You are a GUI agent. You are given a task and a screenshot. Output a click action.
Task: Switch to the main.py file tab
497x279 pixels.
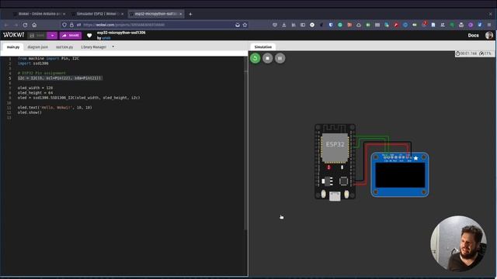13,47
